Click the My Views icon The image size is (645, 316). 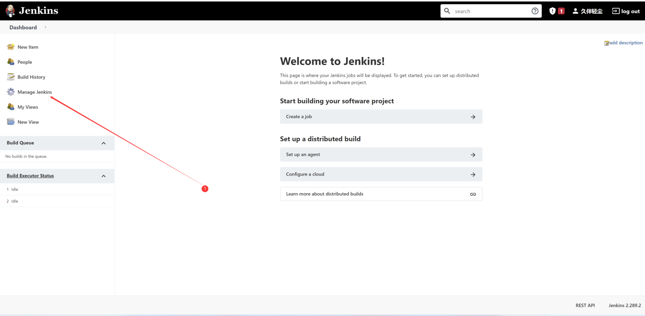[x=11, y=107]
